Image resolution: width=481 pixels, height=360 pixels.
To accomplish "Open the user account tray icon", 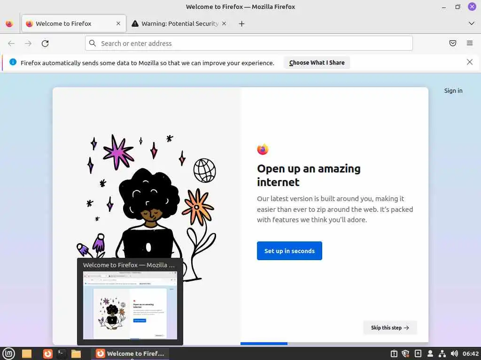I will [x=430, y=353].
